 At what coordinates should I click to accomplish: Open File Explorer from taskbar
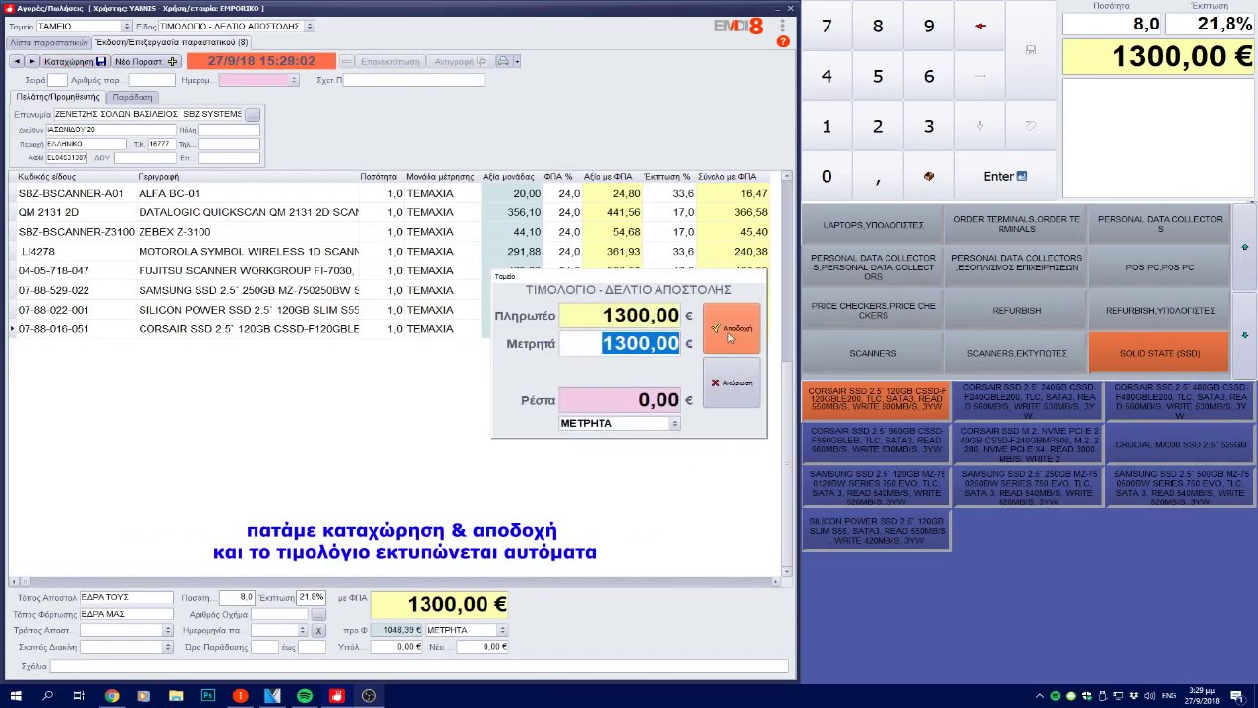click(x=176, y=696)
